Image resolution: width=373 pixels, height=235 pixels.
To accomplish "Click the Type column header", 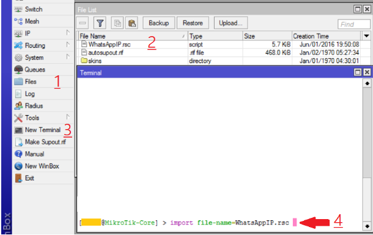I will 215,36.
